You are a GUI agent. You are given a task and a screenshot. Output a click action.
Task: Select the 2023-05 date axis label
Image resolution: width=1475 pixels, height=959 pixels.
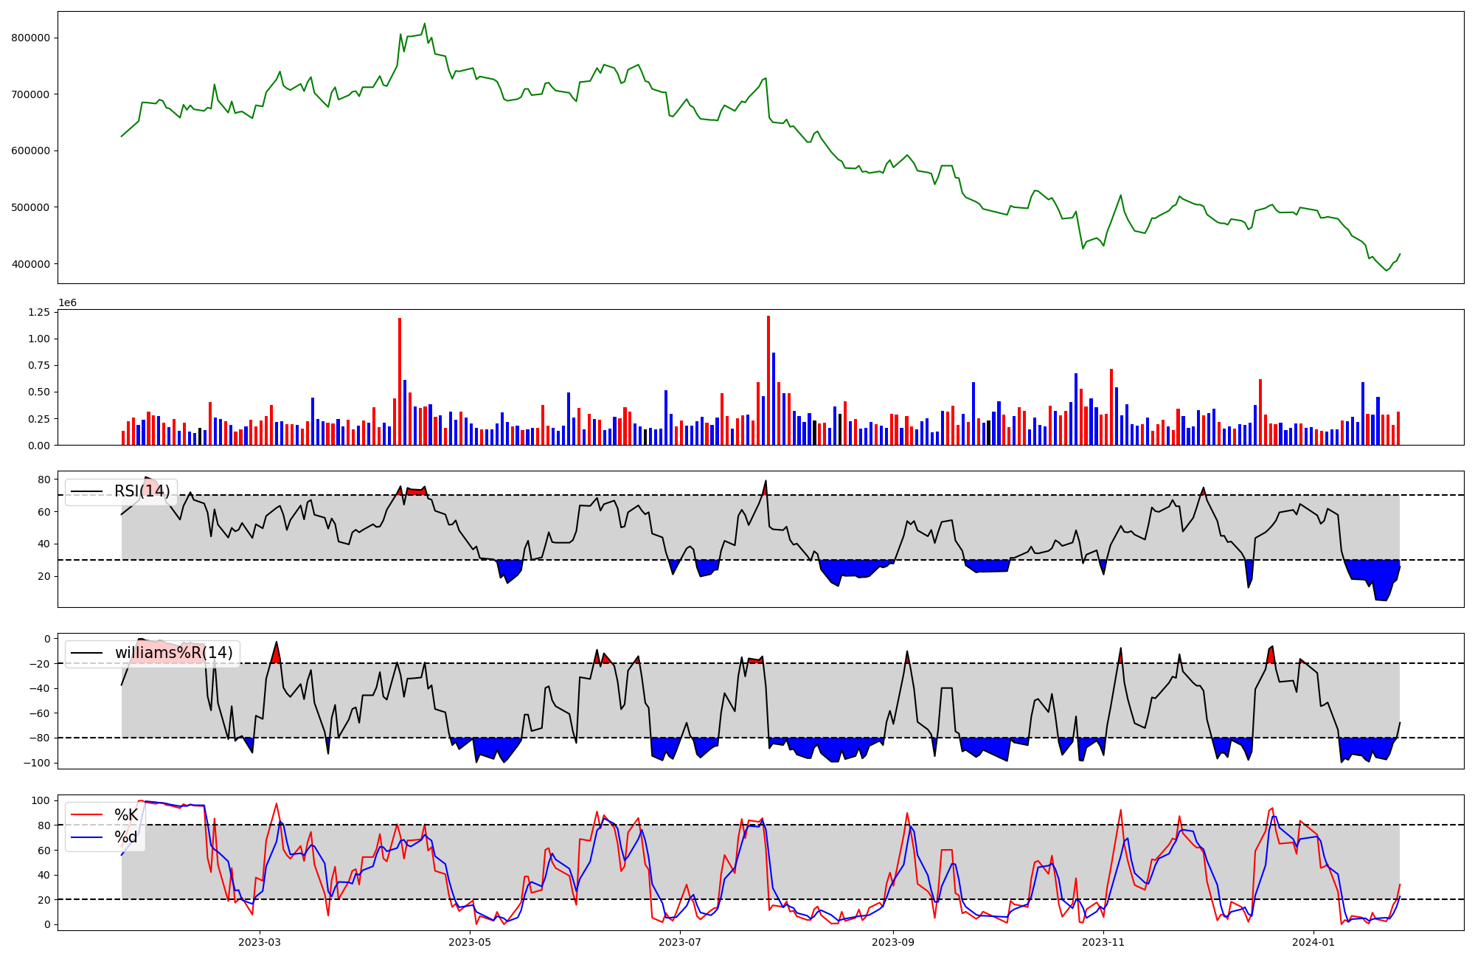[470, 941]
